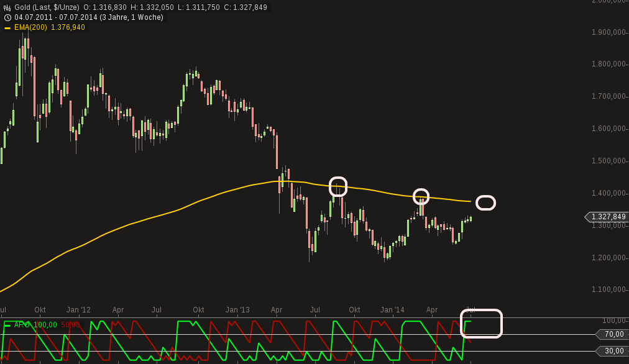The height and width of the screenshot is (364, 629).
Task: Select the circle annotation on the Aroon panel
Action: click(482, 324)
